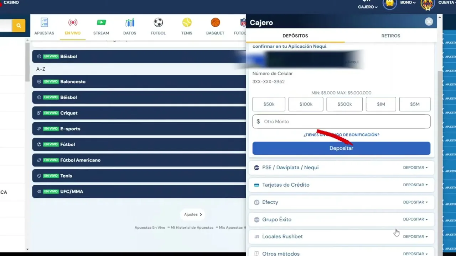Select the $500k deposit amount

pos(344,104)
